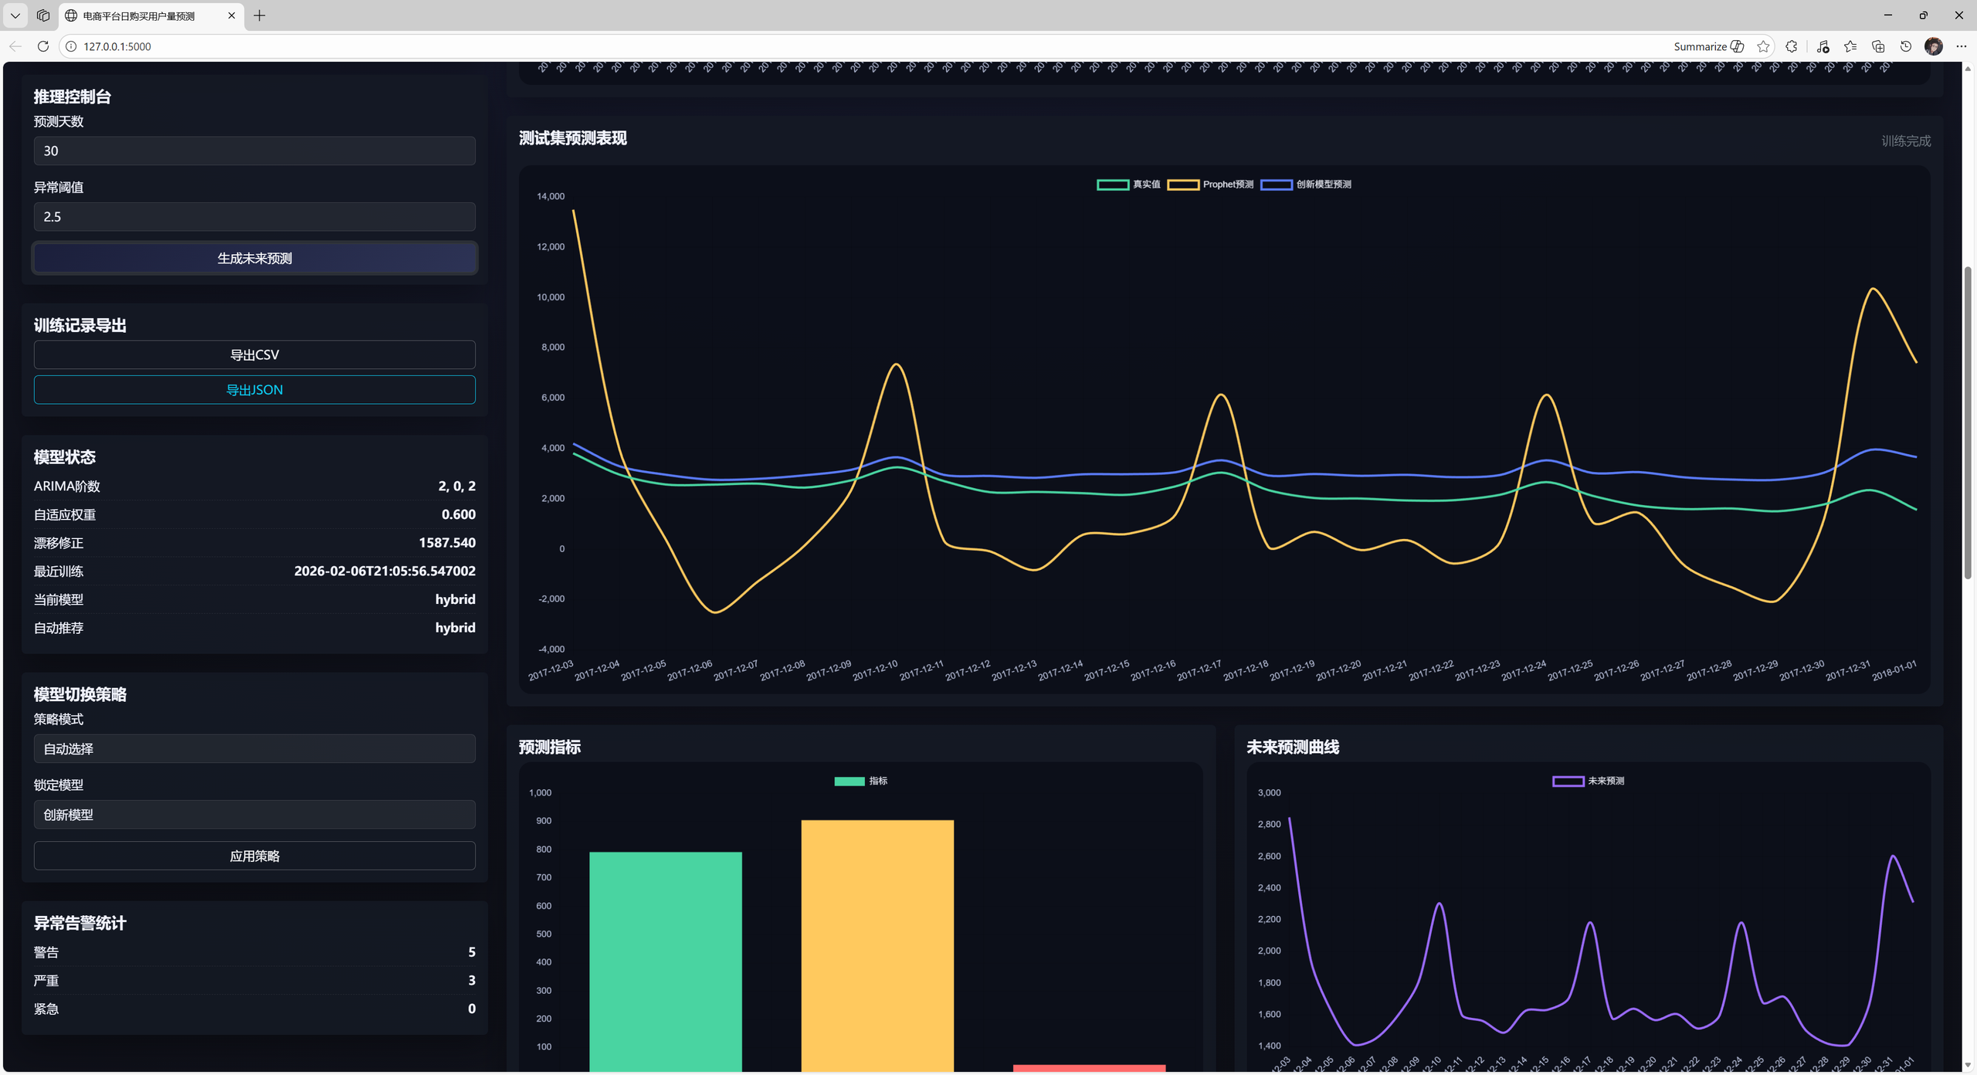This screenshot has height=1075, width=1977.
Task: Open the tab search dropdown arrow
Action: [15, 15]
